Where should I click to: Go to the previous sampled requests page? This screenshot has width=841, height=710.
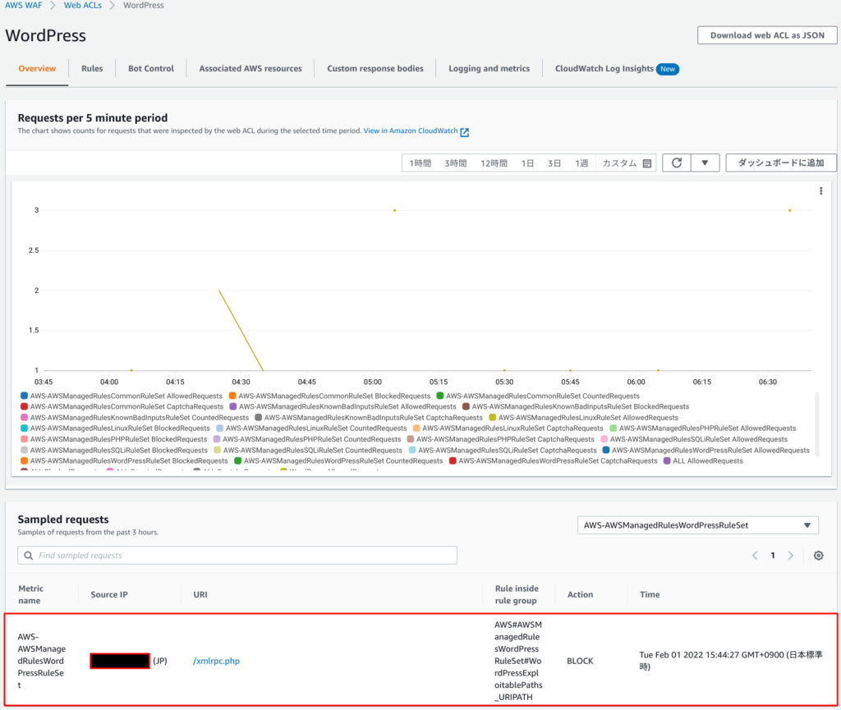click(755, 556)
